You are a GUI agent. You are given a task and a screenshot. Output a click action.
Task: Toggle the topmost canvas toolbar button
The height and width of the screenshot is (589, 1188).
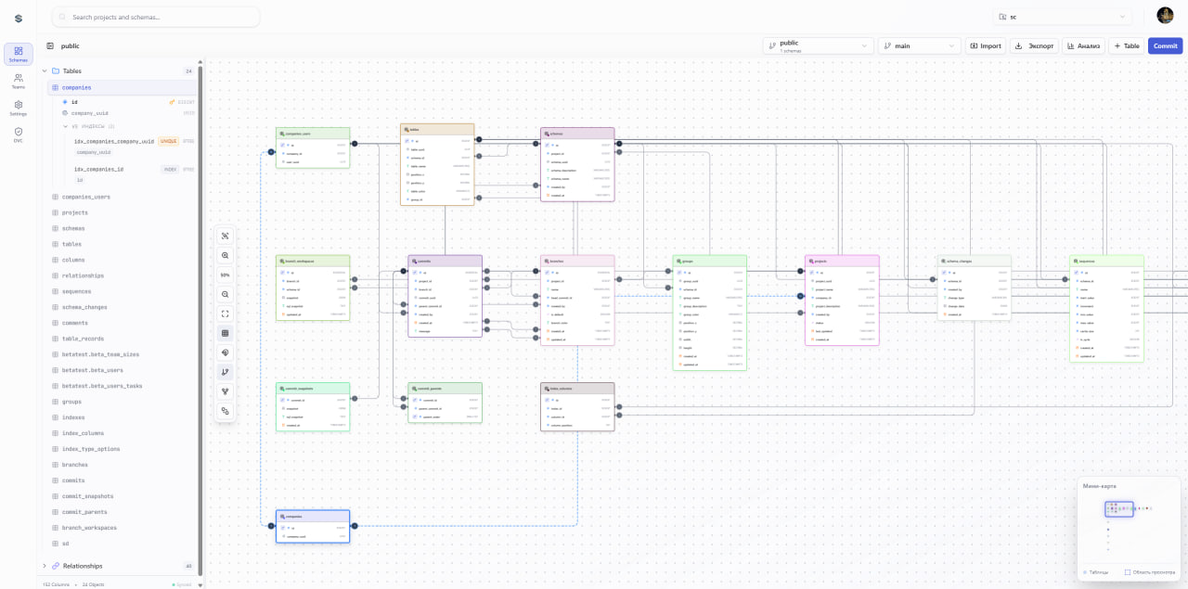click(225, 237)
